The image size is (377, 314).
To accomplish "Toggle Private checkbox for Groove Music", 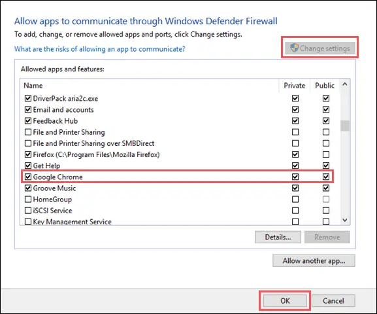I will (x=295, y=188).
